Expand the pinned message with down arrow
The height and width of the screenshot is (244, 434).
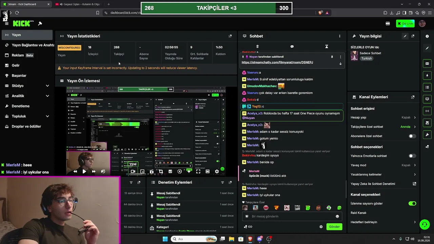[x=340, y=63]
